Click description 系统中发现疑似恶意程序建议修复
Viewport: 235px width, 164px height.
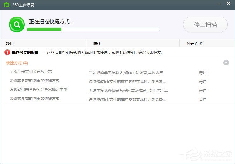click(x=128, y=91)
